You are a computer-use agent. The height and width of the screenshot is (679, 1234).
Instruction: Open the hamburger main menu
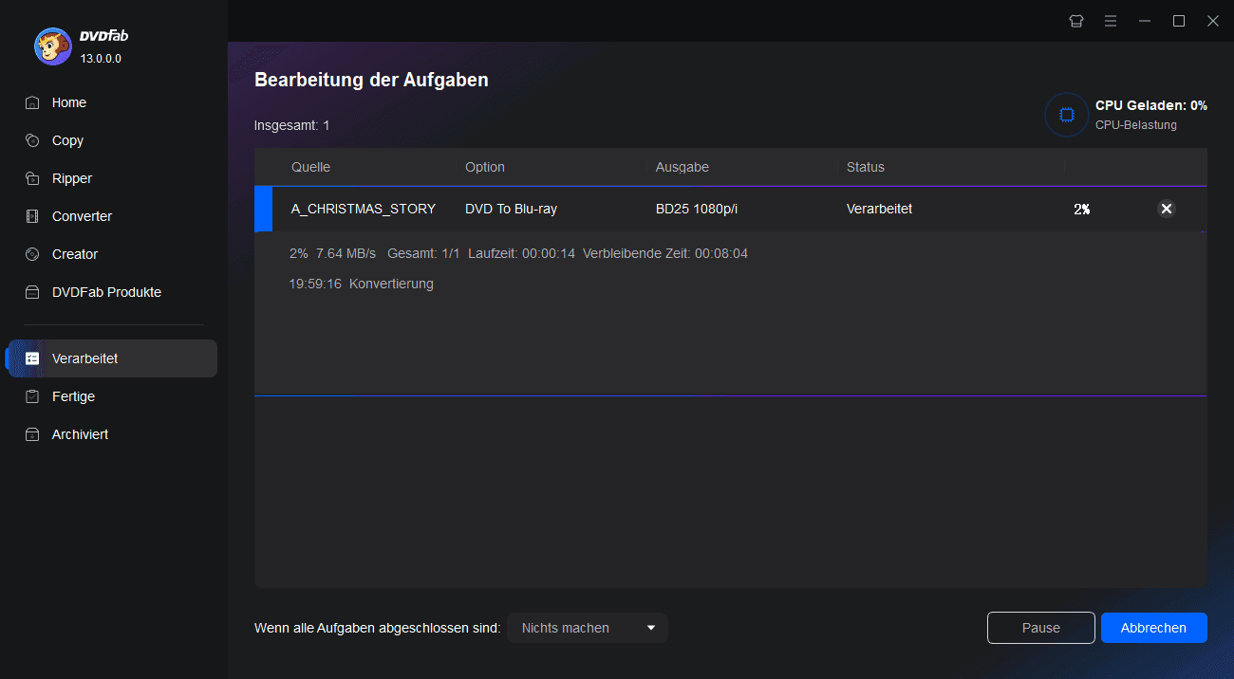click(x=1110, y=21)
